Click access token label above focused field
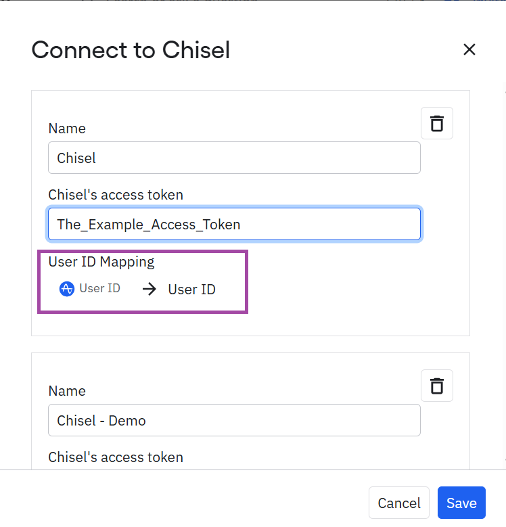 tap(116, 195)
